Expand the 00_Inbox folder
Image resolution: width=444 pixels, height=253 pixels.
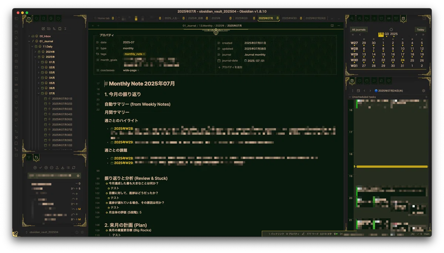pyautogui.click(x=29, y=36)
